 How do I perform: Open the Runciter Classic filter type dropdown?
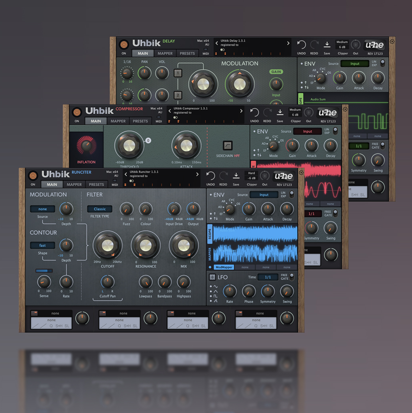point(100,209)
